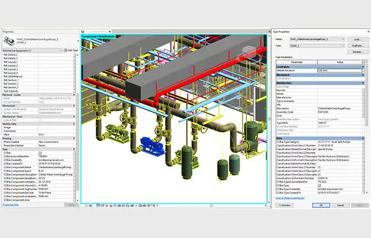Click the Default Elevation value field
Viewport: 371px width, 238px height.
click(340, 70)
